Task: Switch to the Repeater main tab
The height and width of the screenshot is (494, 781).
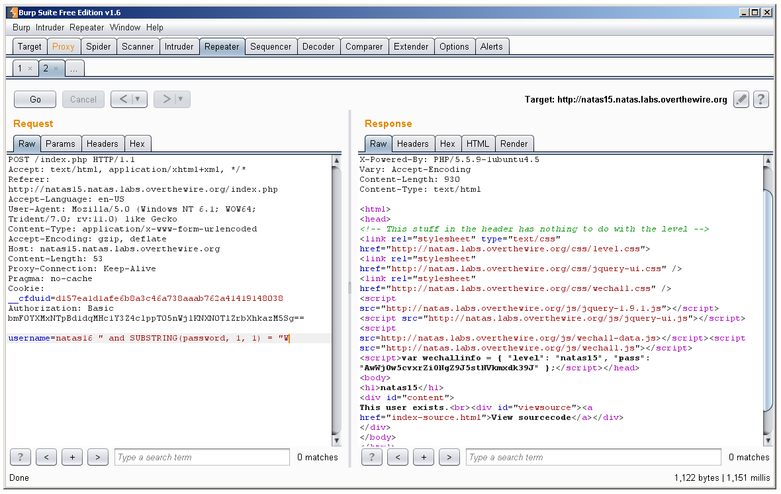Action: pyautogui.click(x=222, y=46)
